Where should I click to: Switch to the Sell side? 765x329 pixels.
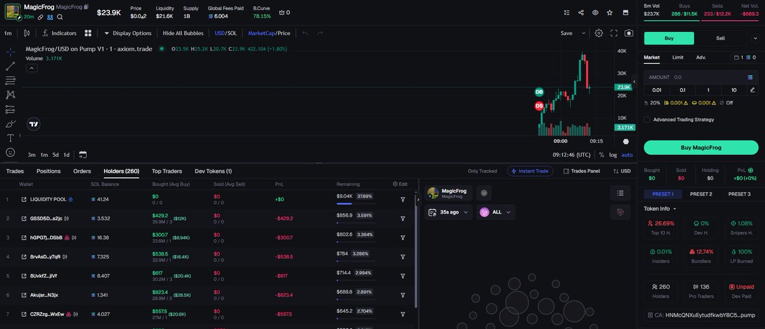tap(720, 38)
